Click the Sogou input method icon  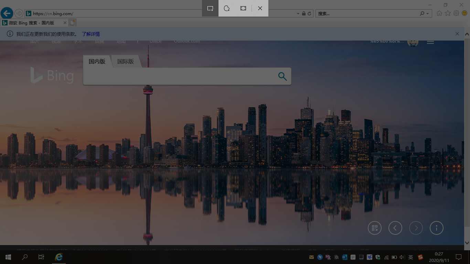coord(420,257)
